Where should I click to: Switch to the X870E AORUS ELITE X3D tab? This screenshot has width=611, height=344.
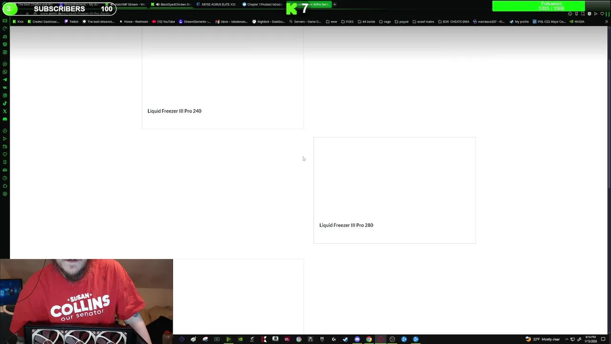click(x=216, y=4)
